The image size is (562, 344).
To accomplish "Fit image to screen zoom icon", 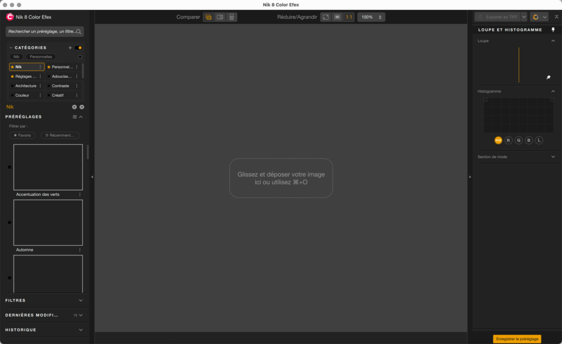I will [x=326, y=17].
